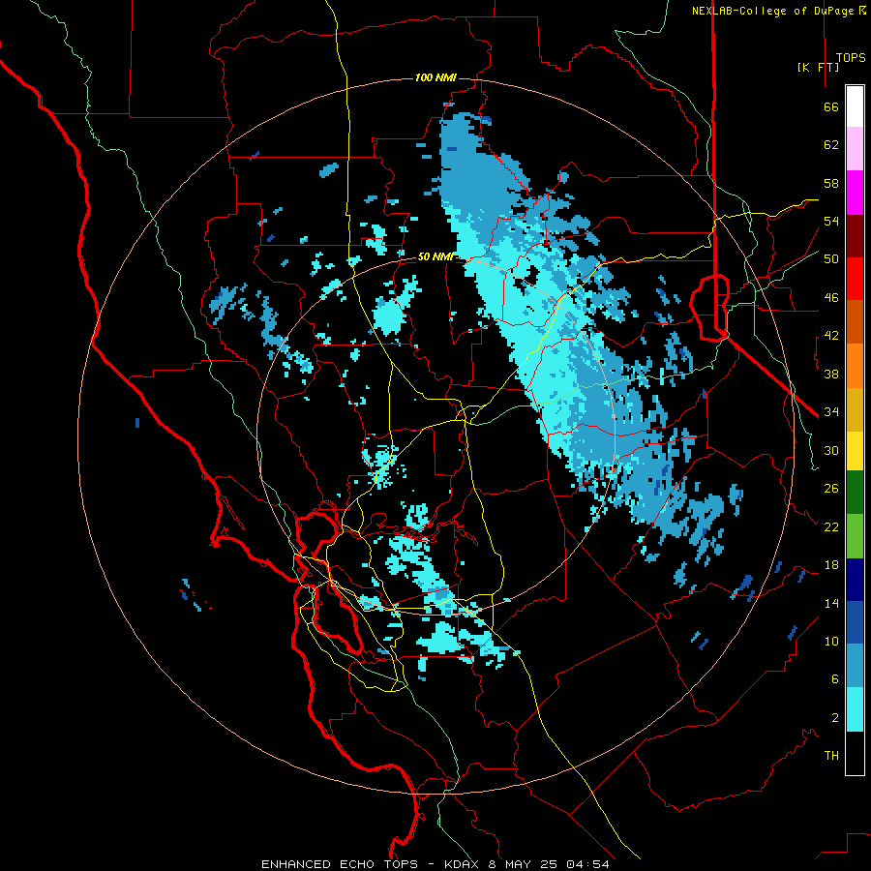Click the yellow legend swatch for 34
Screen dimensions: 871x871
pyautogui.click(x=855, y=450)
